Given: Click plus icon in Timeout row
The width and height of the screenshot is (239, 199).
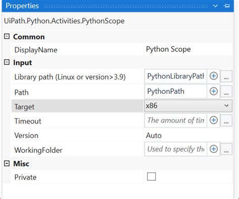Looking at the screenshot, I should tap(213, 120).
